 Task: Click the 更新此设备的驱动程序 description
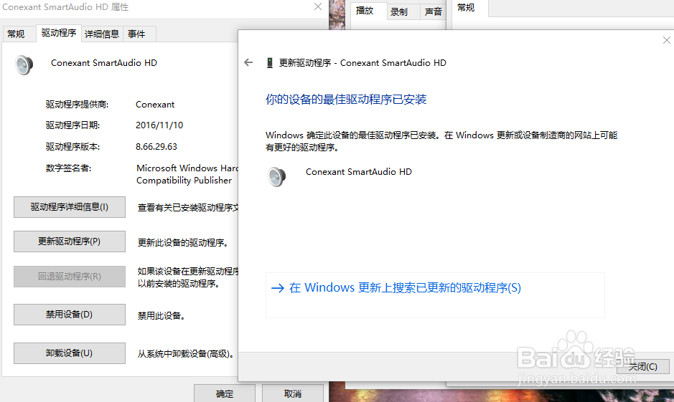coord(183,243)
